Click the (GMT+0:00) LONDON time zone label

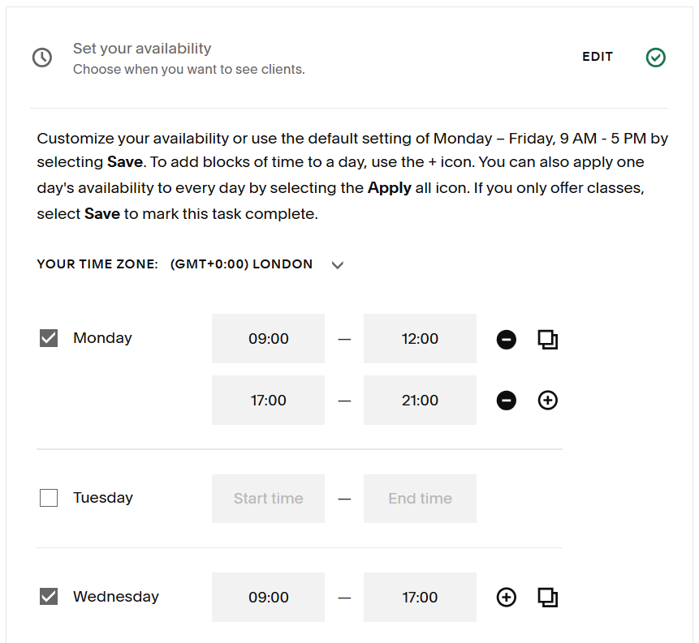pyautogui.click(x=241, y=264)
